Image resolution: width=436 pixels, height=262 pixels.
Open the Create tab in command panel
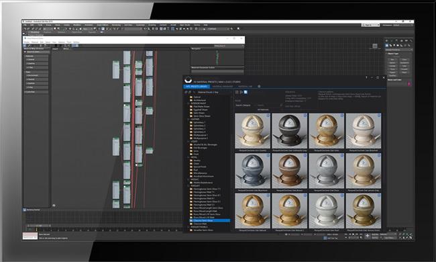[387, 41]
